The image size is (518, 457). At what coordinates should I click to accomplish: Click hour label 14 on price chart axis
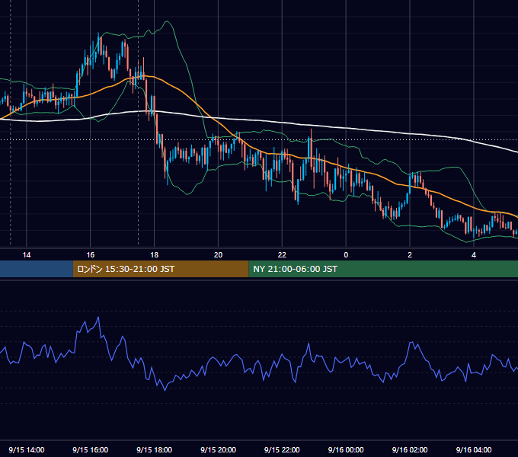click(x=27, y=255)
